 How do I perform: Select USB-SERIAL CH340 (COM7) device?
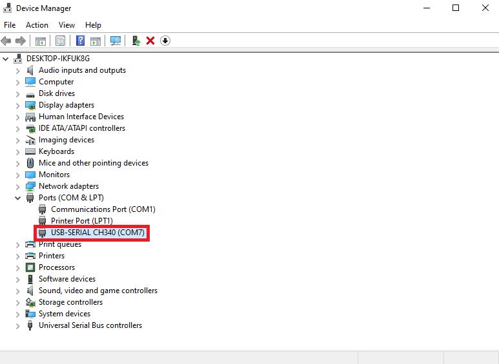tap(97, 233)
